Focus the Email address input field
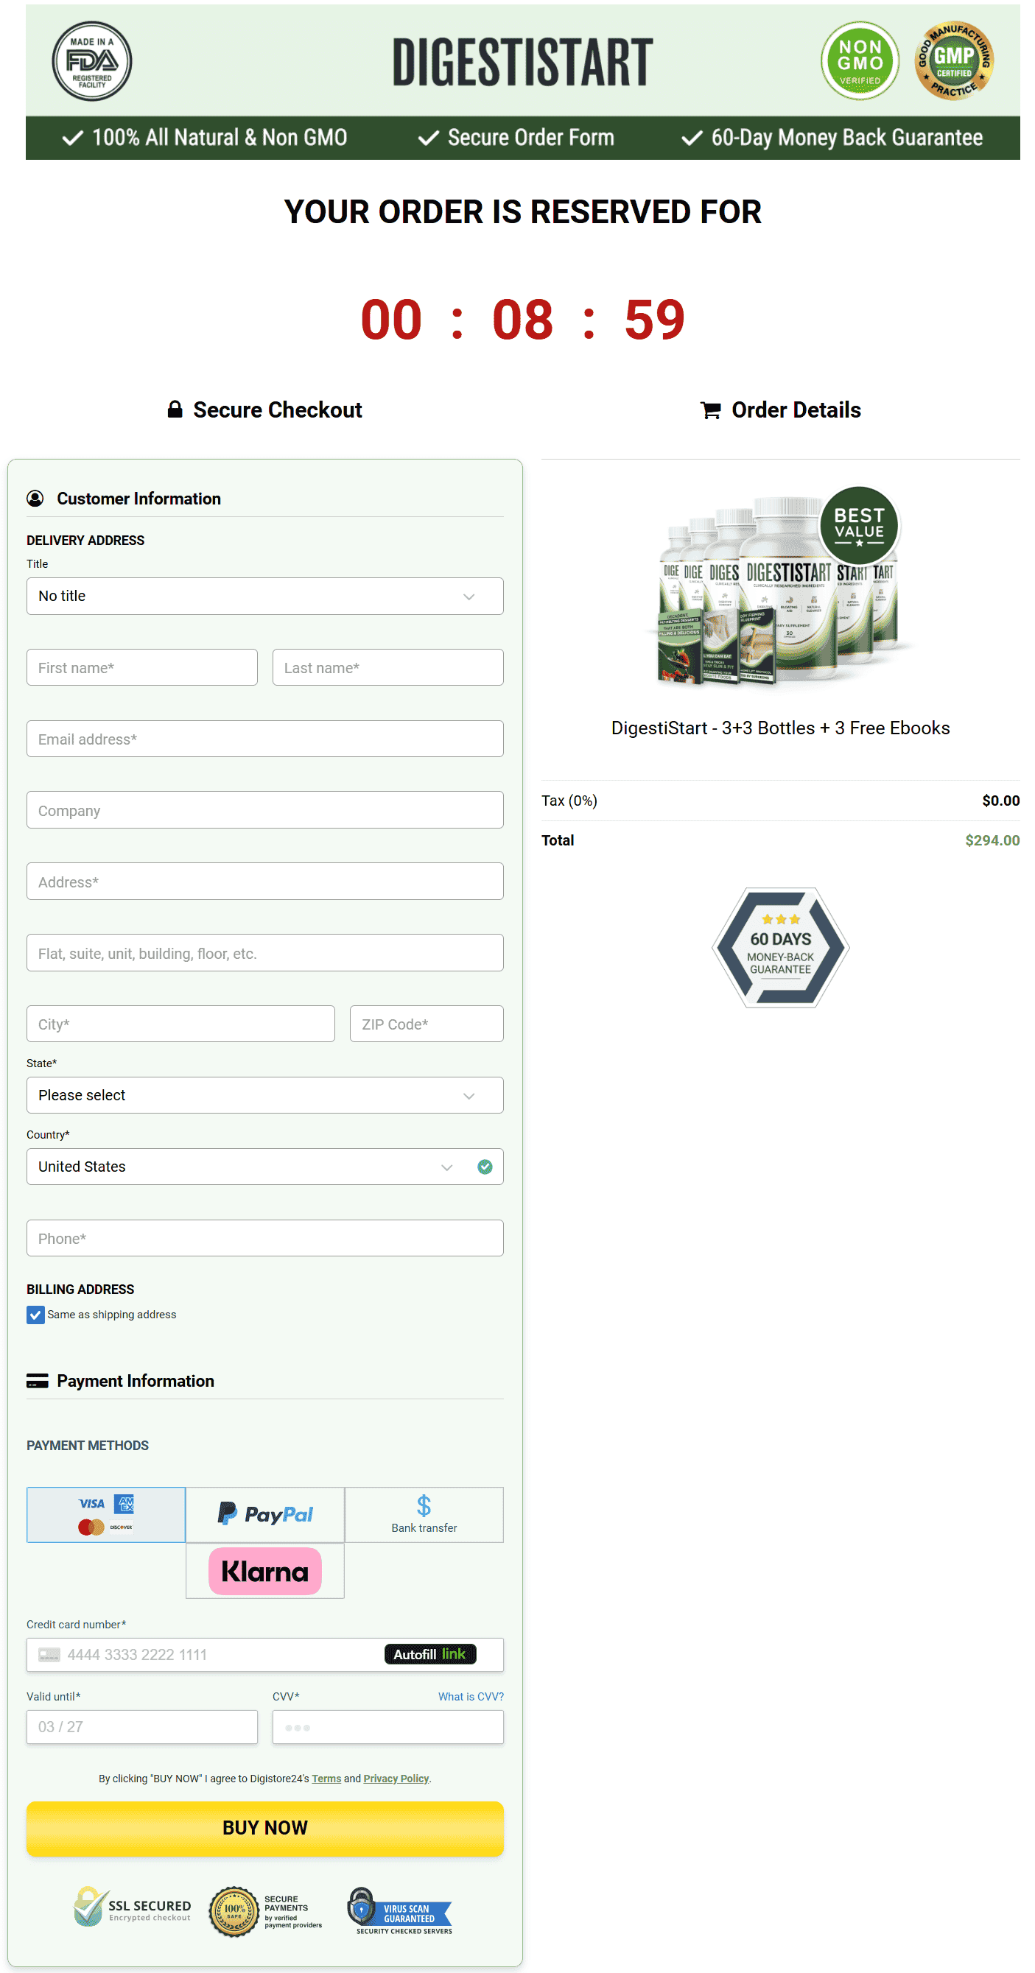Viewport: 1035px width, 1973px height. point(264,739)
